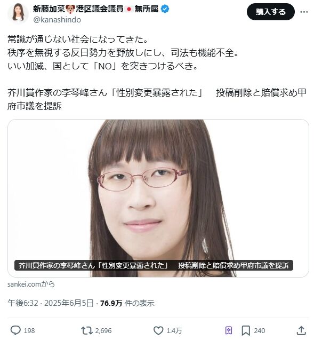The image size is (314, 340).
Task: Like the post with heart icon
Action: pos(158,330)
